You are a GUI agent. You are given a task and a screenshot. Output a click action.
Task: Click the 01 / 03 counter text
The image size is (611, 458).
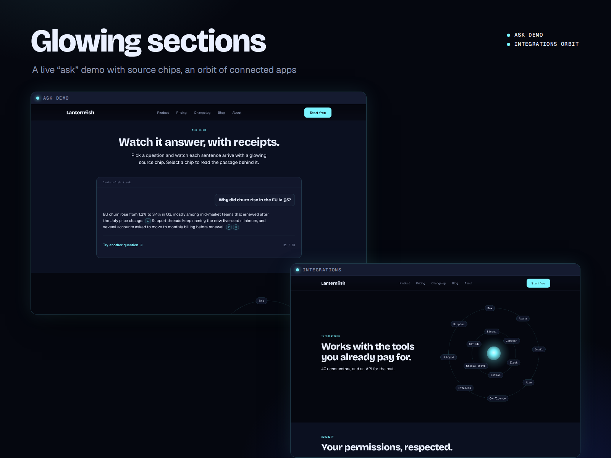[x=289, y=245]
